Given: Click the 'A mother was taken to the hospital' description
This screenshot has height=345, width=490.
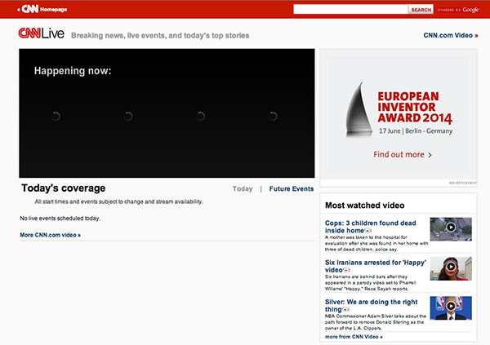Looking at the screenshot, I should 376,243.
